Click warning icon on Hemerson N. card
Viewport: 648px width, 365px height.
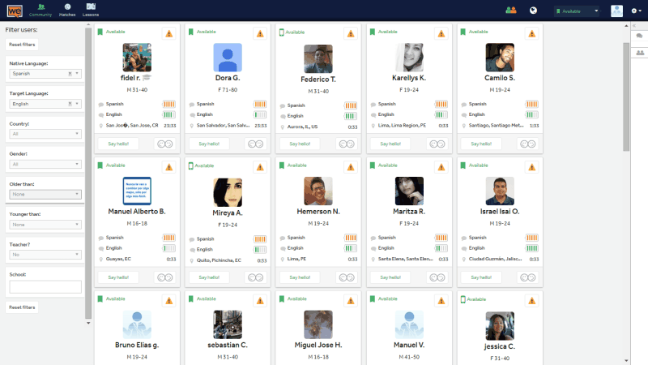pyautogui.click(x=351, y=167)
